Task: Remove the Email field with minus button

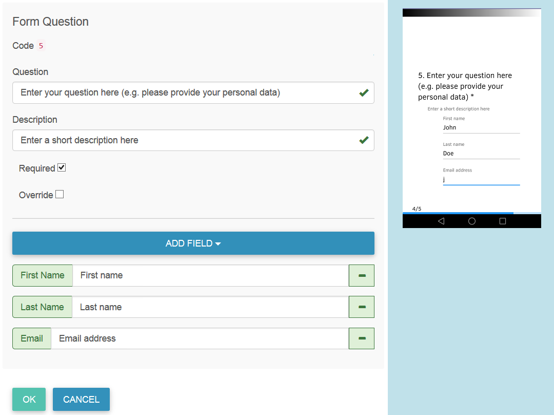Action: [362, 338]
